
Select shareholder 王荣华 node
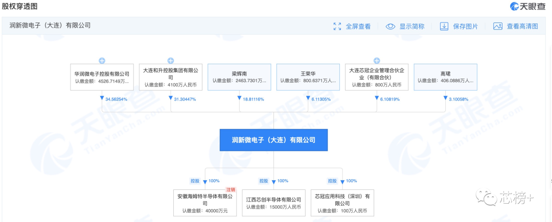[308, 77]
